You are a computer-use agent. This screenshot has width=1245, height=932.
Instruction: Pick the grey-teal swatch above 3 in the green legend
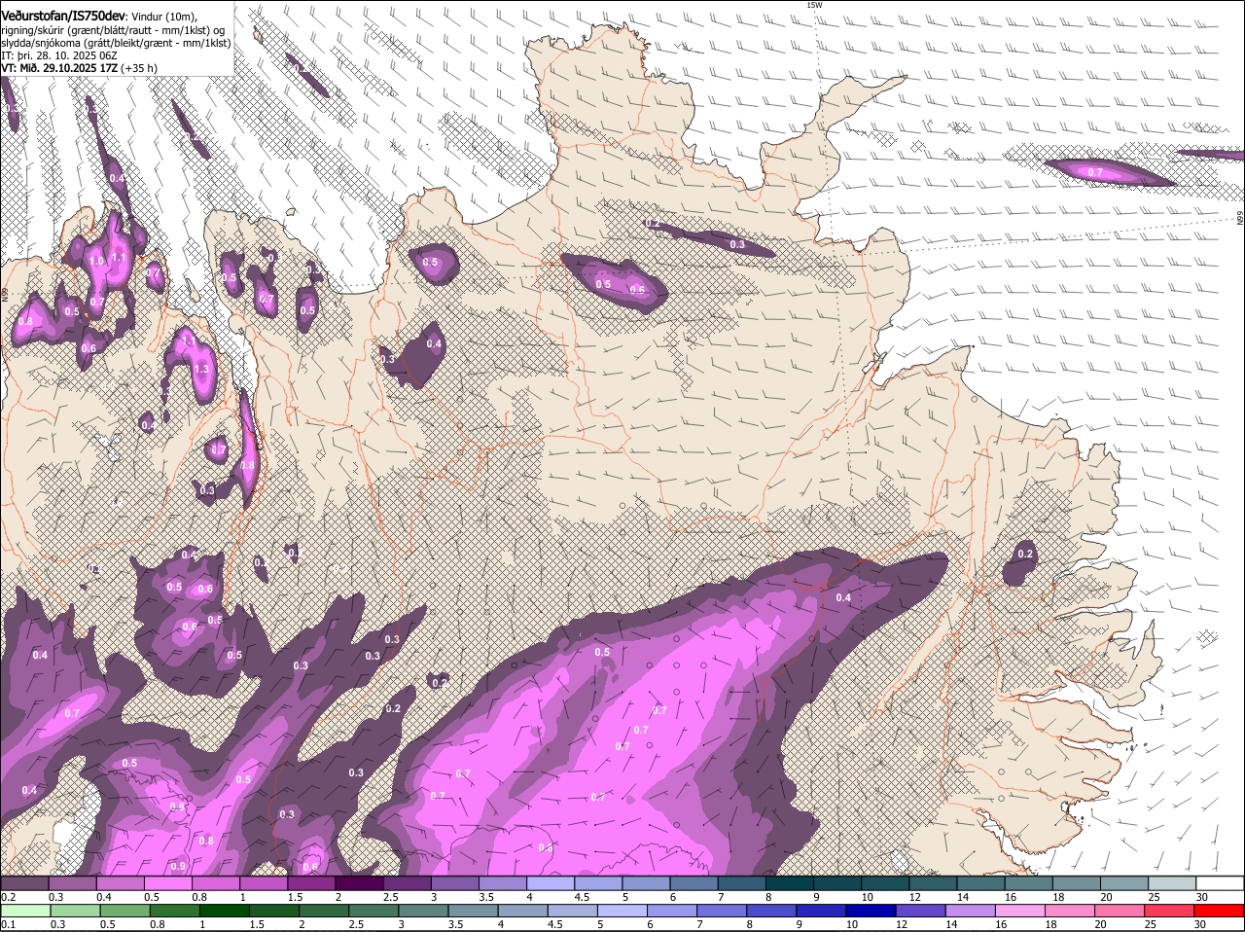point(423,912)
